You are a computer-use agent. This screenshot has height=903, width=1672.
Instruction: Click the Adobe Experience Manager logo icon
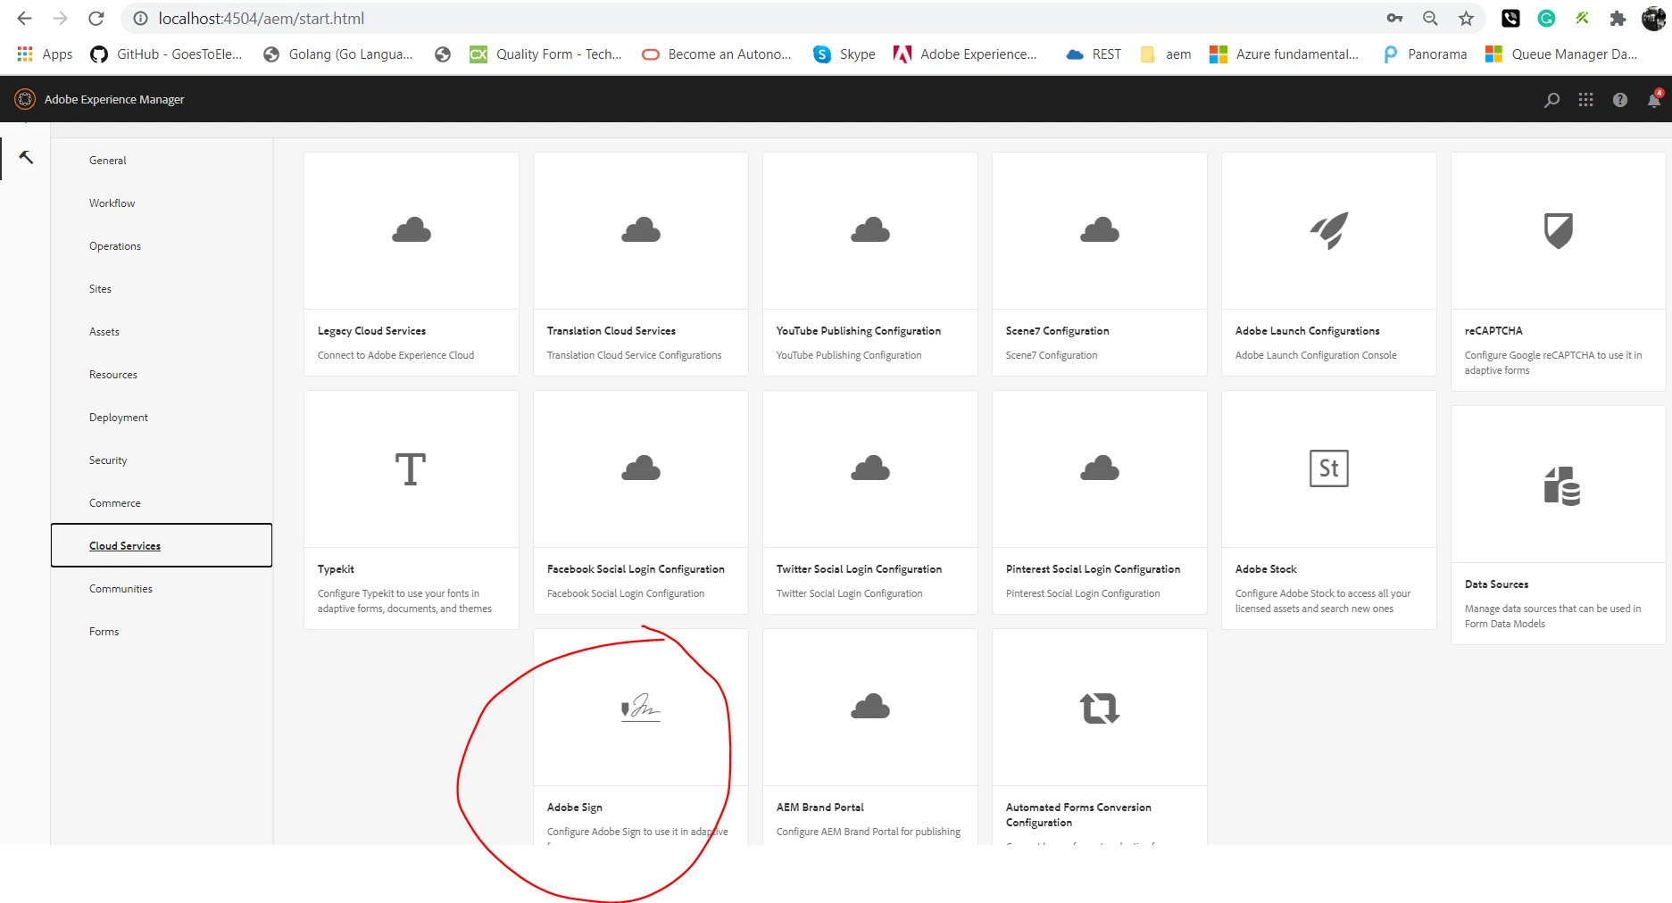click(25, 99)
